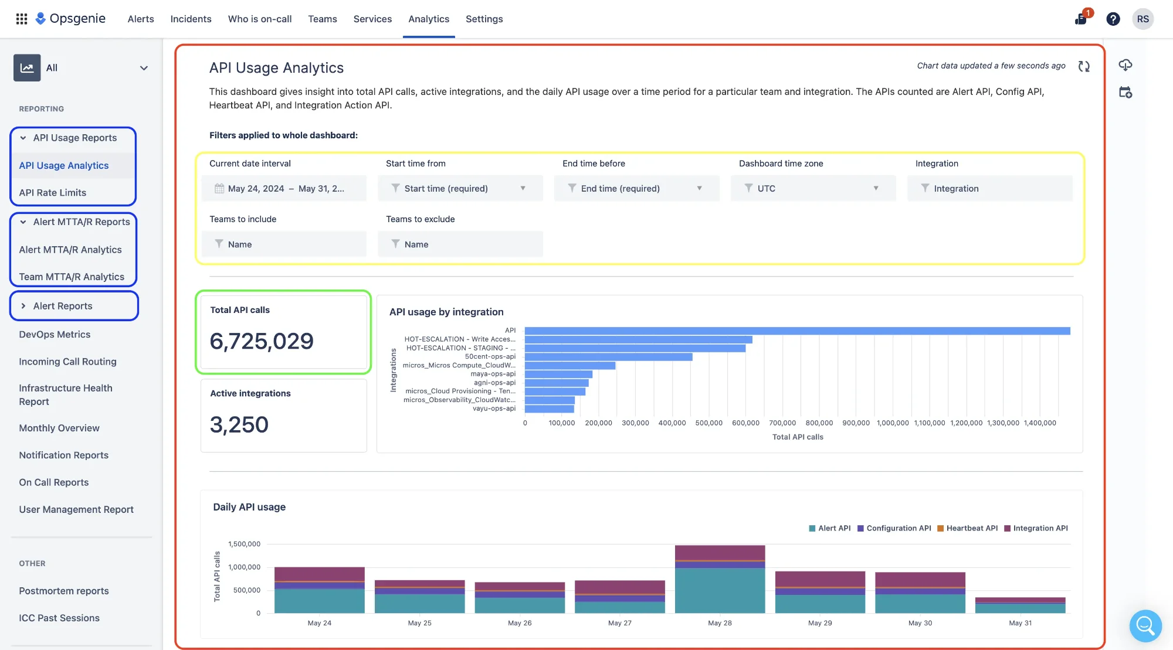The image size is (1173, 650).
Task: Switch to the Incidents tab
Action: pyautogui.click(x=191, y=19)
